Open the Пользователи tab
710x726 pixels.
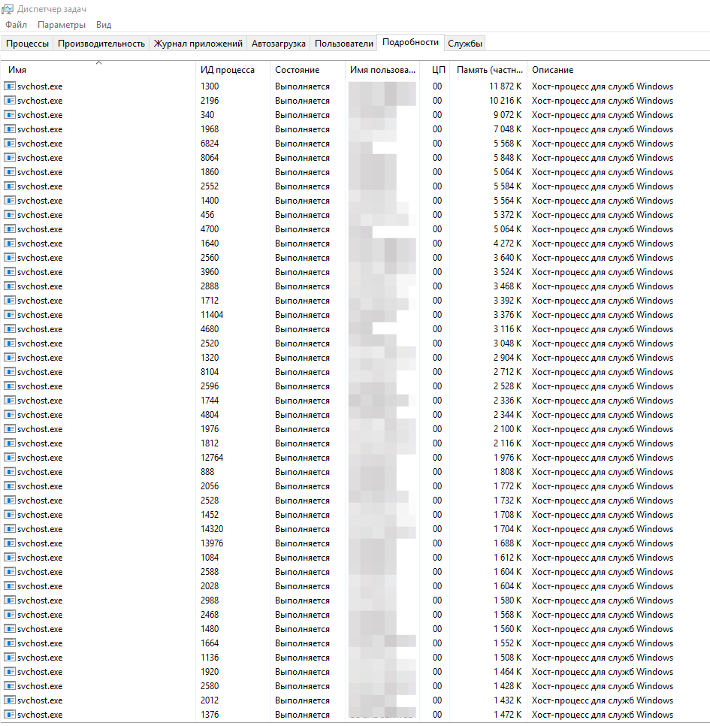pyautogui.click(x=344, y=44)
